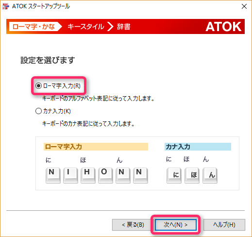
Task: Click the キースタイル step in the header
Action: click(x=85, y=27)
